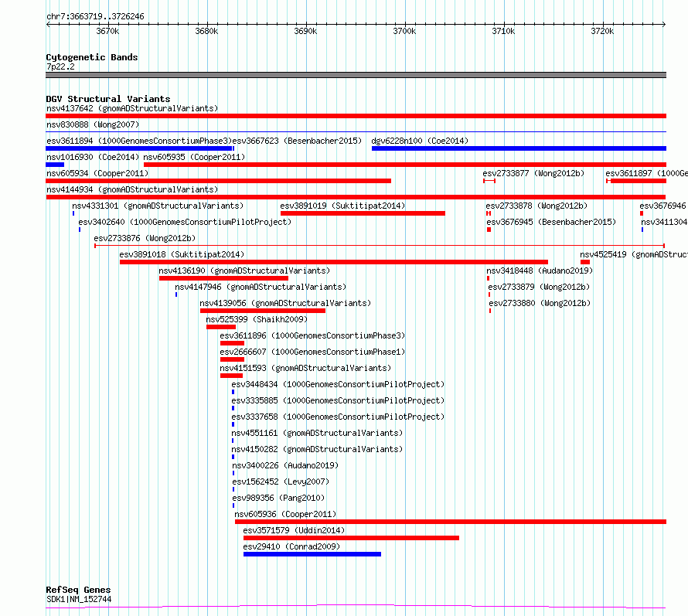Click the 7p22.2 cytogenetic band bar
688x616 pixels.
tap(356, 75)
